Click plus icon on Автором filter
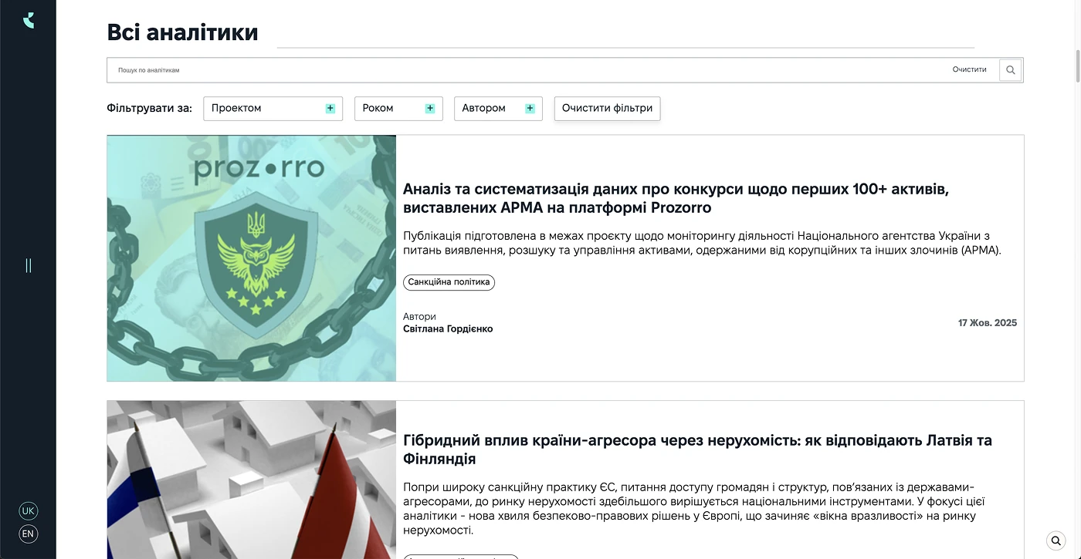The width and height of the screenshot is (1081, 559). pos(530,109)
